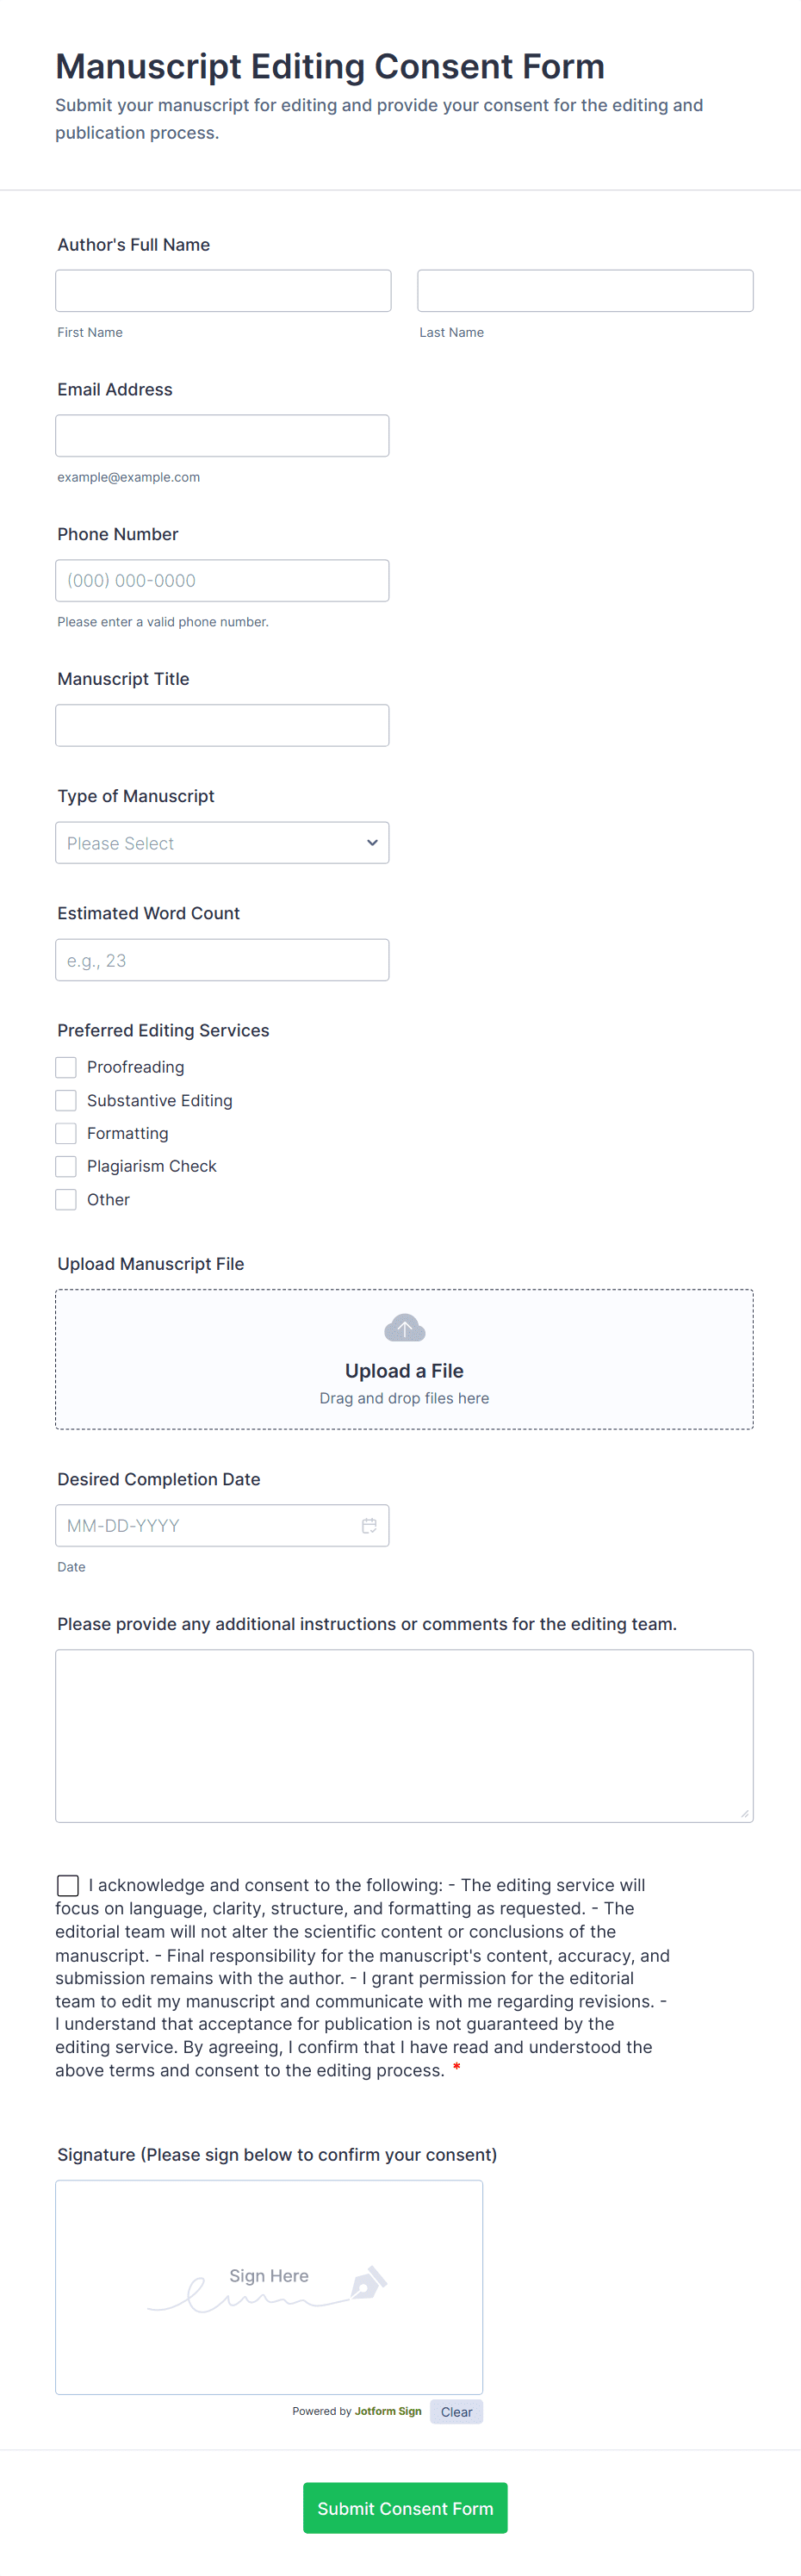The width and height of the screenshot is (801, 2576).
Task: Select the Plagiarism Check checkbox
Action: (66, 1166)
